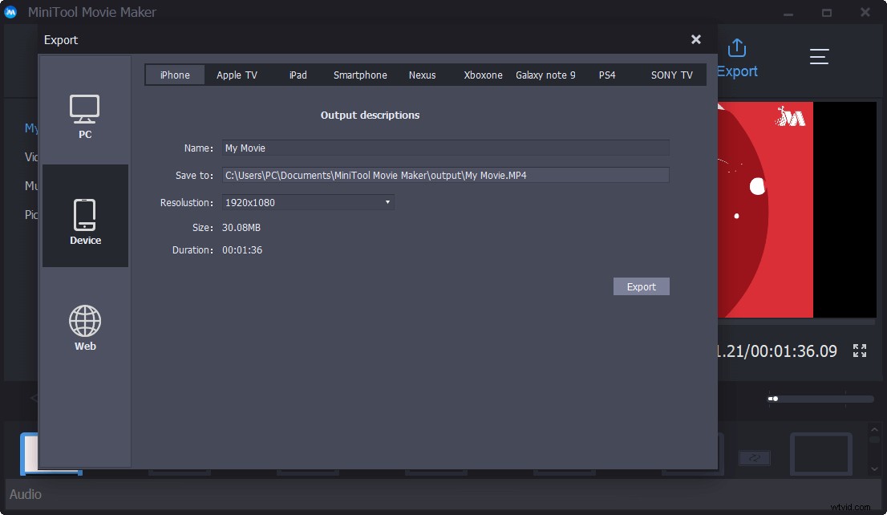887x515 pixels.
Task: Select the PC export category icon
Action: pos(84,116)
